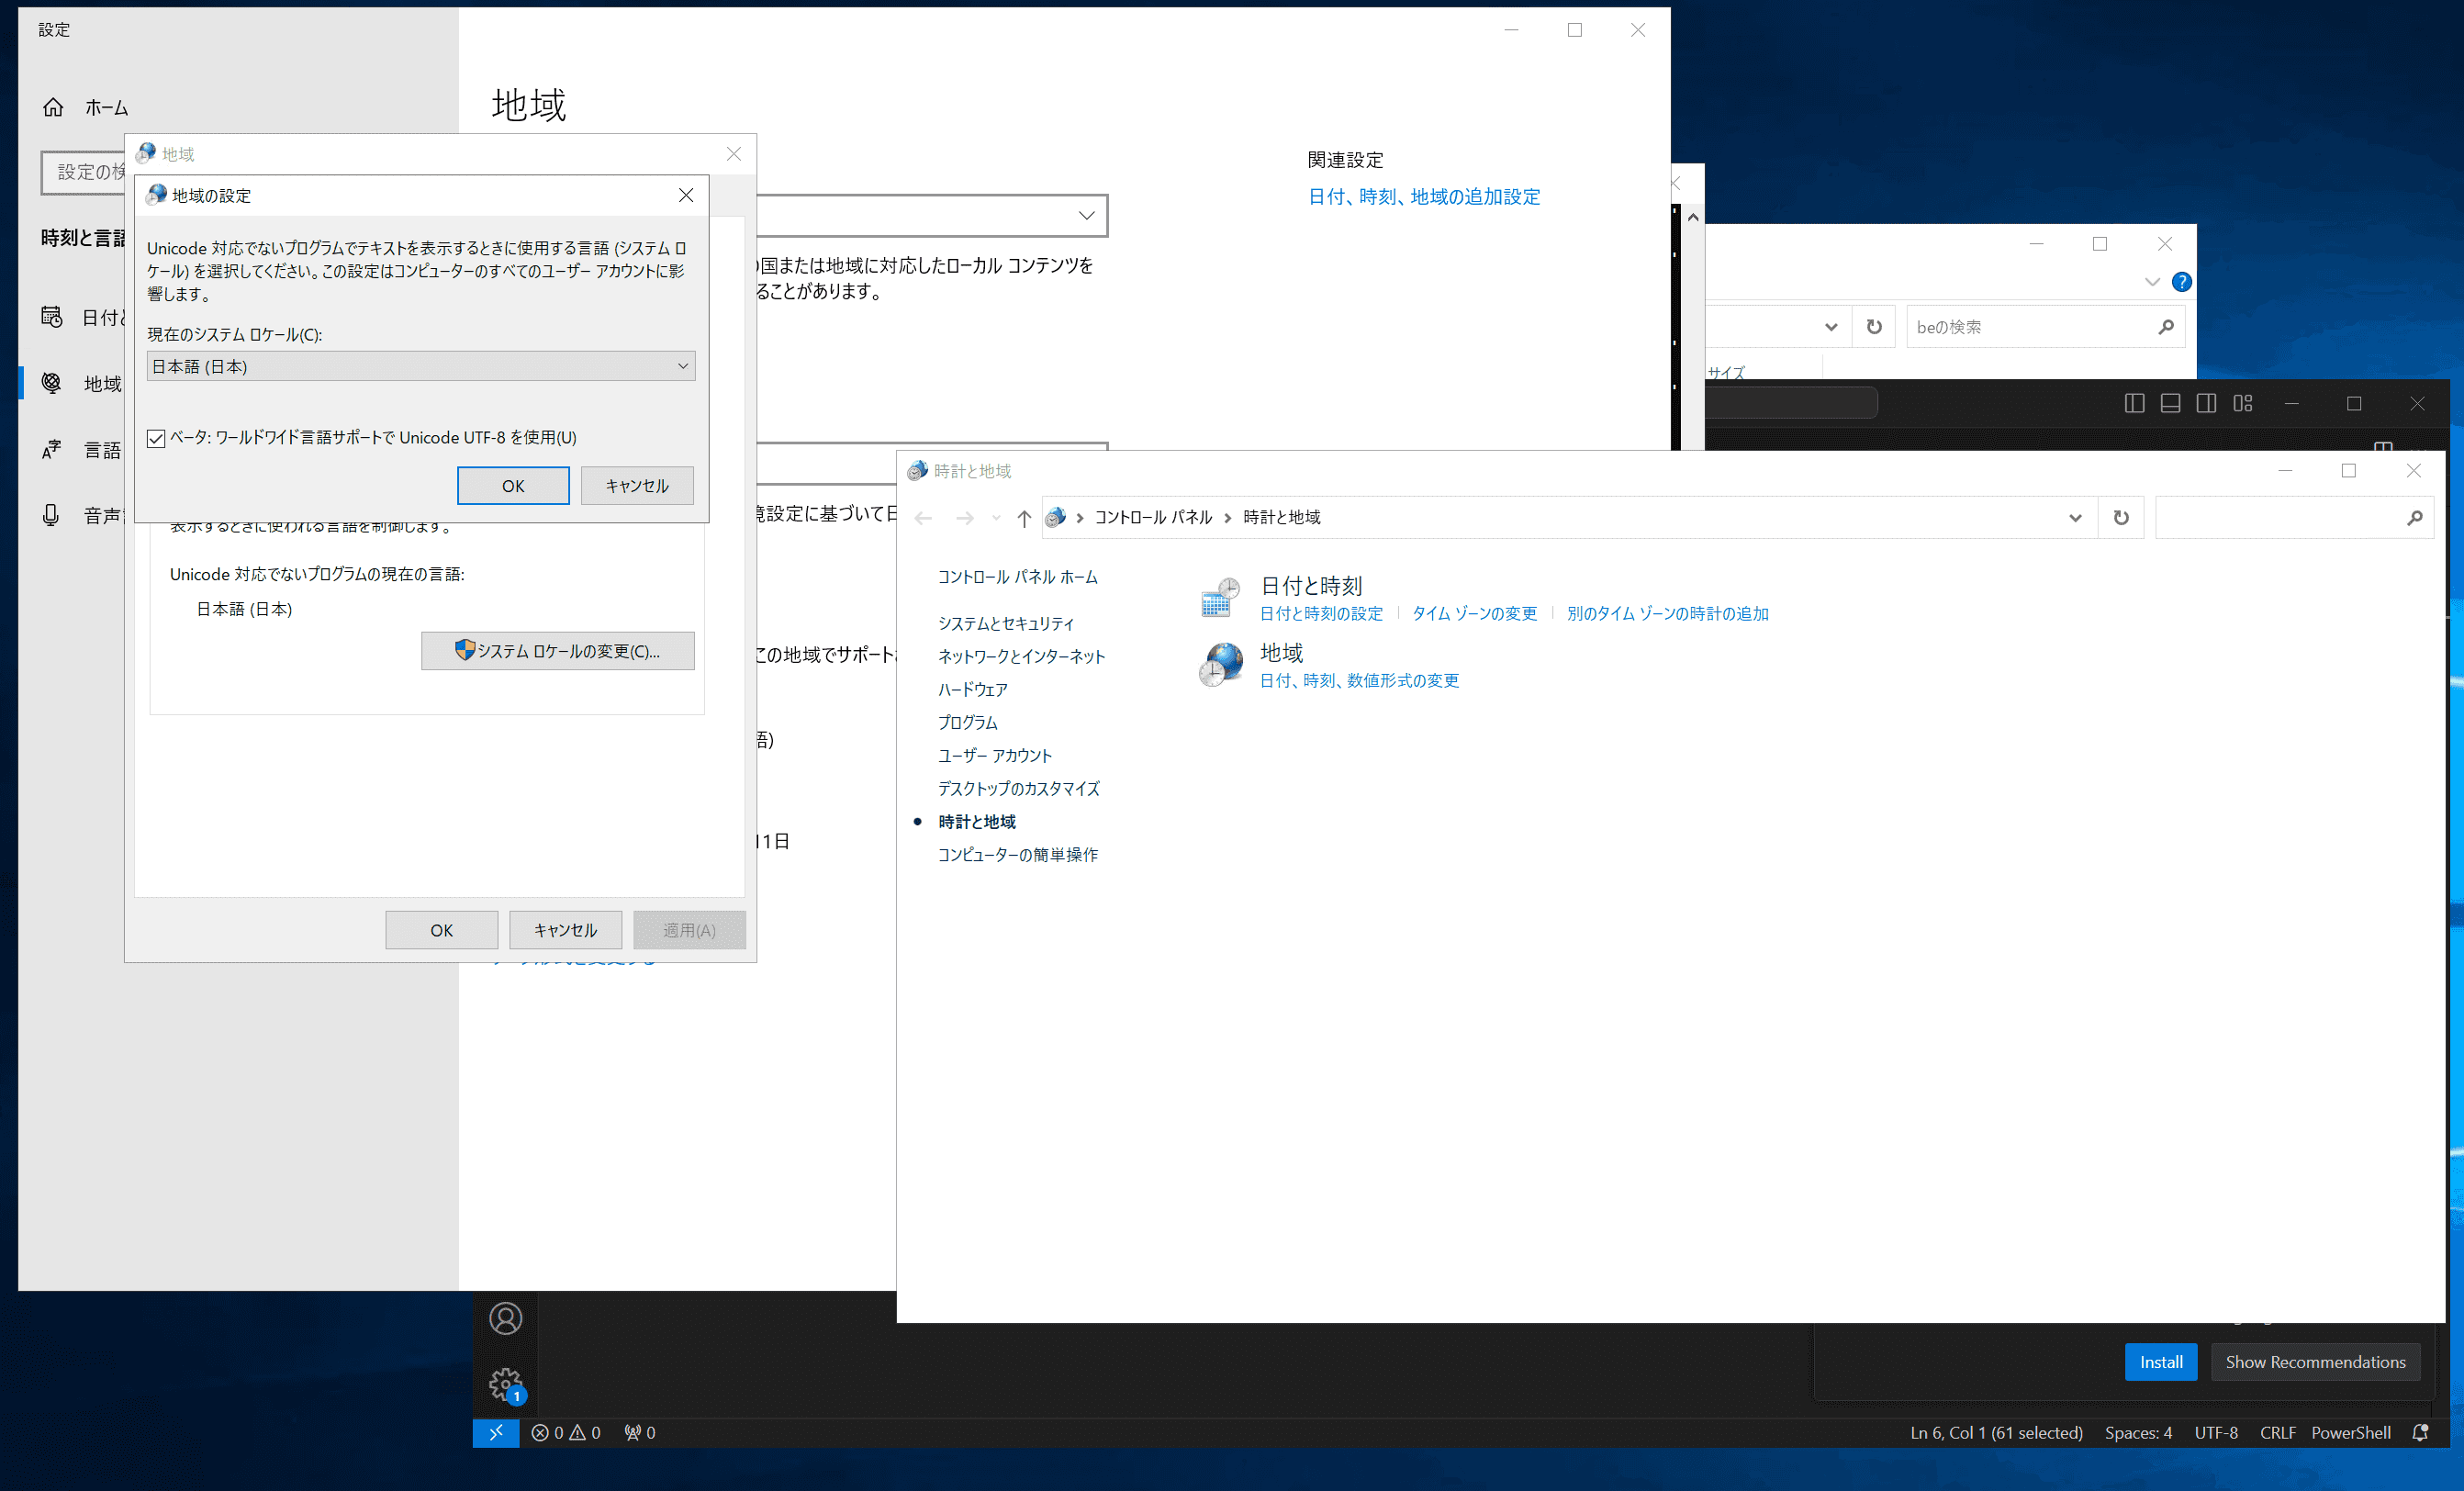2464x1491 pixels.
Task: Click the タイム ゾーンの変更 link
Action: 1474,613
